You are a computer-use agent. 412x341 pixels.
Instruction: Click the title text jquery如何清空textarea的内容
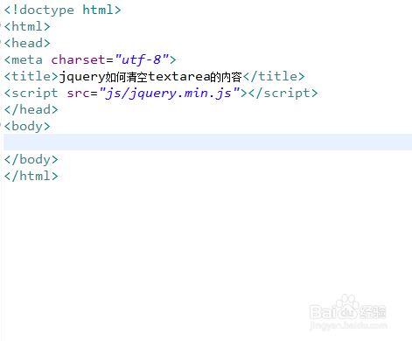point(150,77)
